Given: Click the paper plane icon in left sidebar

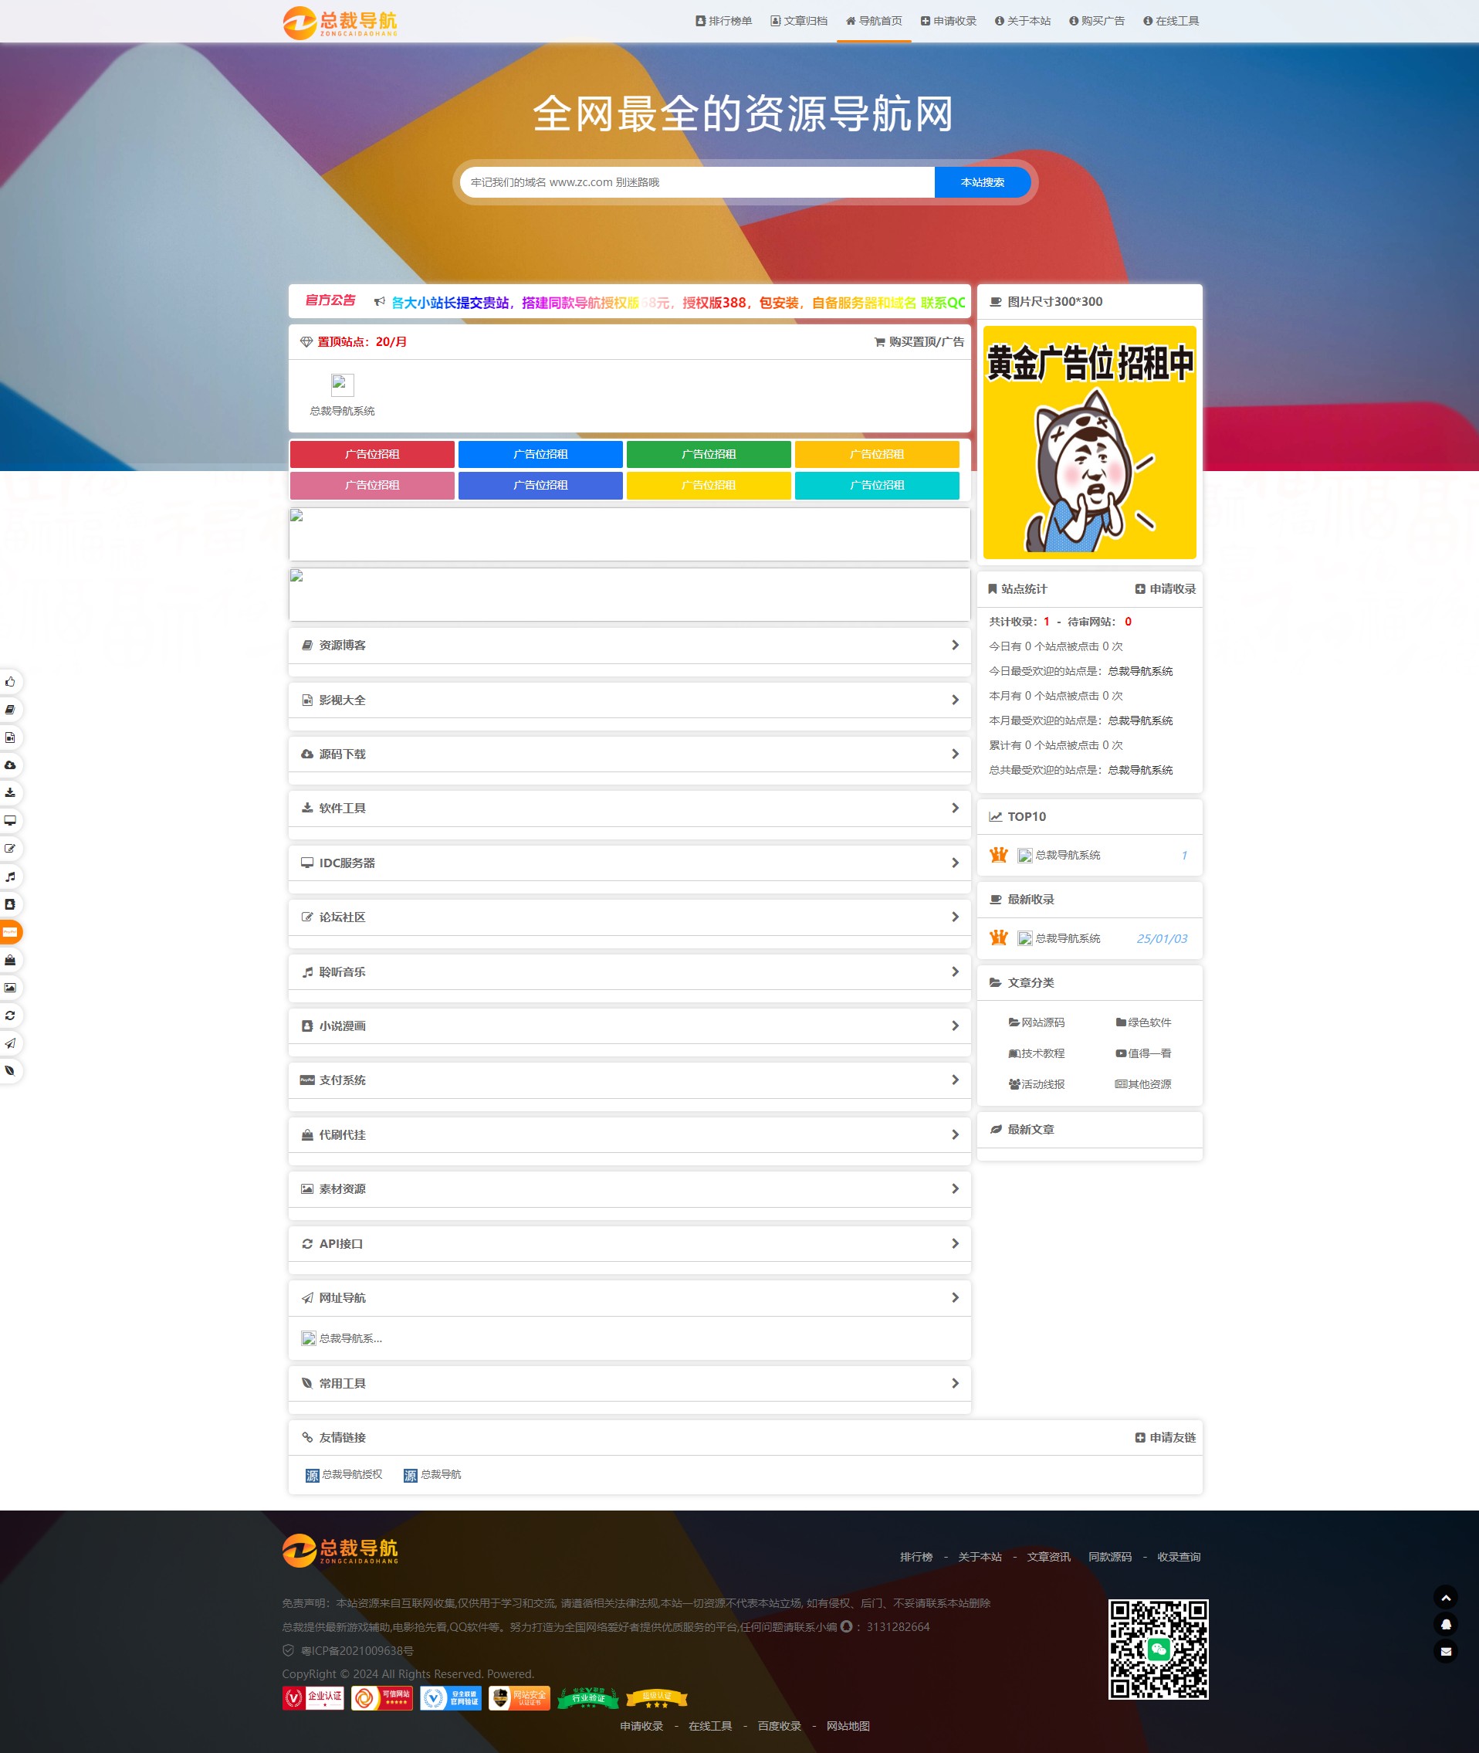Looking at the screenshot, I should pyautogui.click(x=10, y=1043).
